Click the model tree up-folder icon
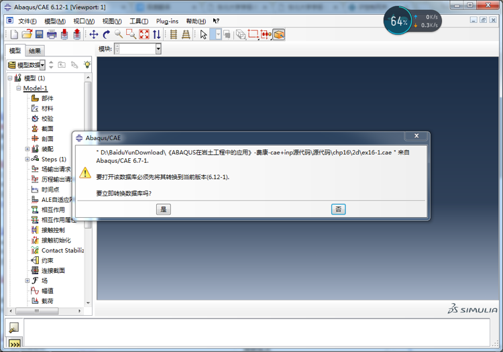Screen dimensions: 503x352 [x=62, y=65]
